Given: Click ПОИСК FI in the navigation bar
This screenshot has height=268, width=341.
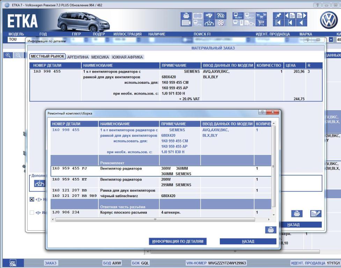Looking at the screenshot, I should (x=202, y=34).
